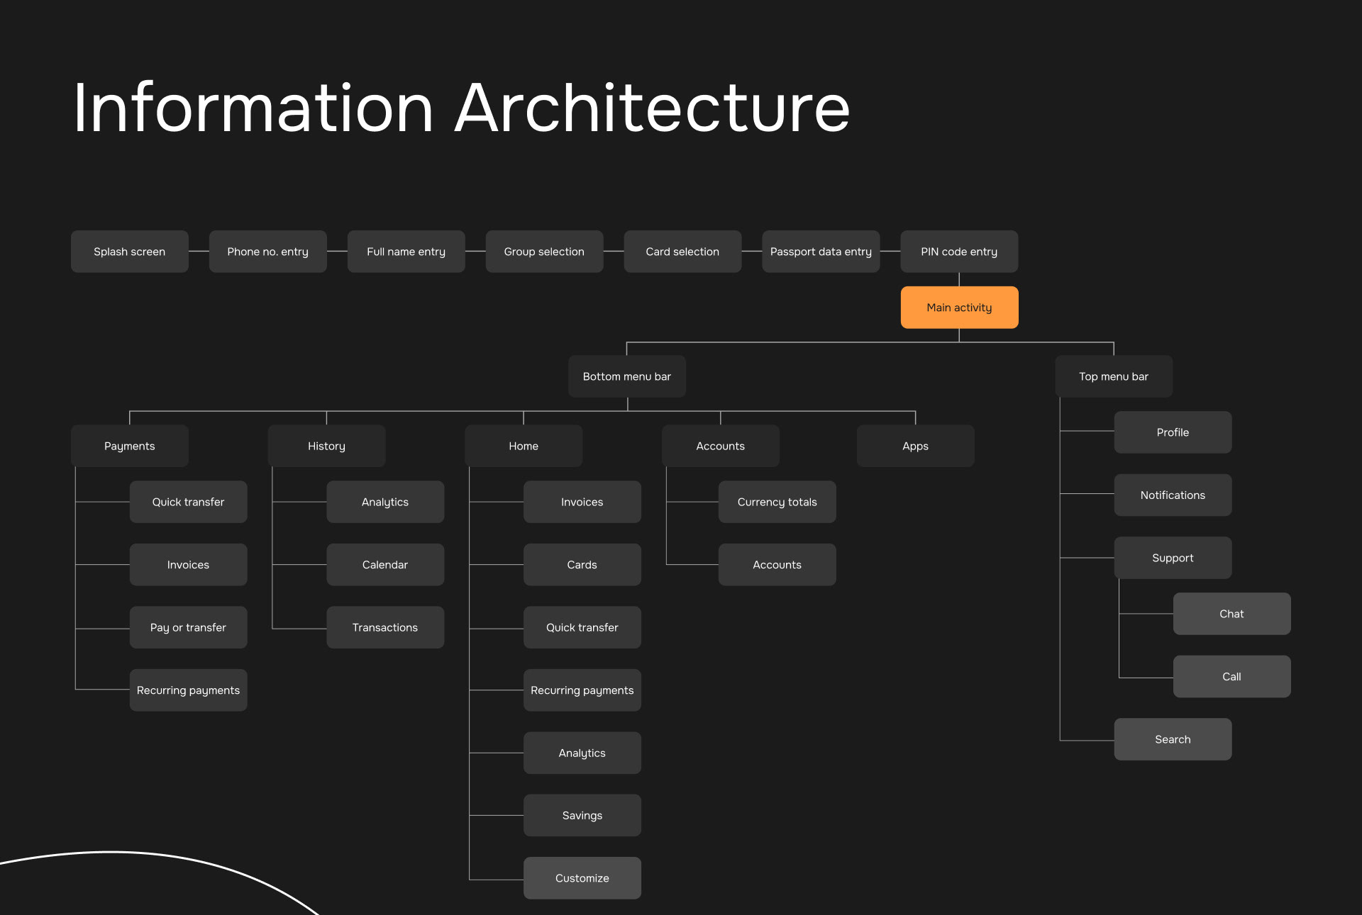Viewport: 1362px width, 915px height.
Task: Select the Splash screen box
Action: (x=129, y=252)
